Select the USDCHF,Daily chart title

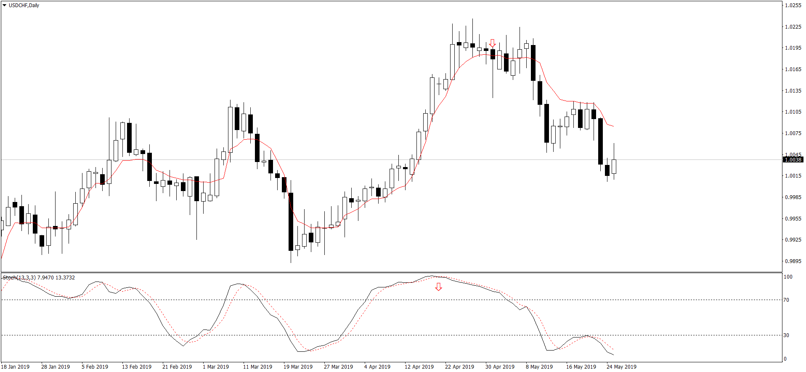click(x=24, y=5)
